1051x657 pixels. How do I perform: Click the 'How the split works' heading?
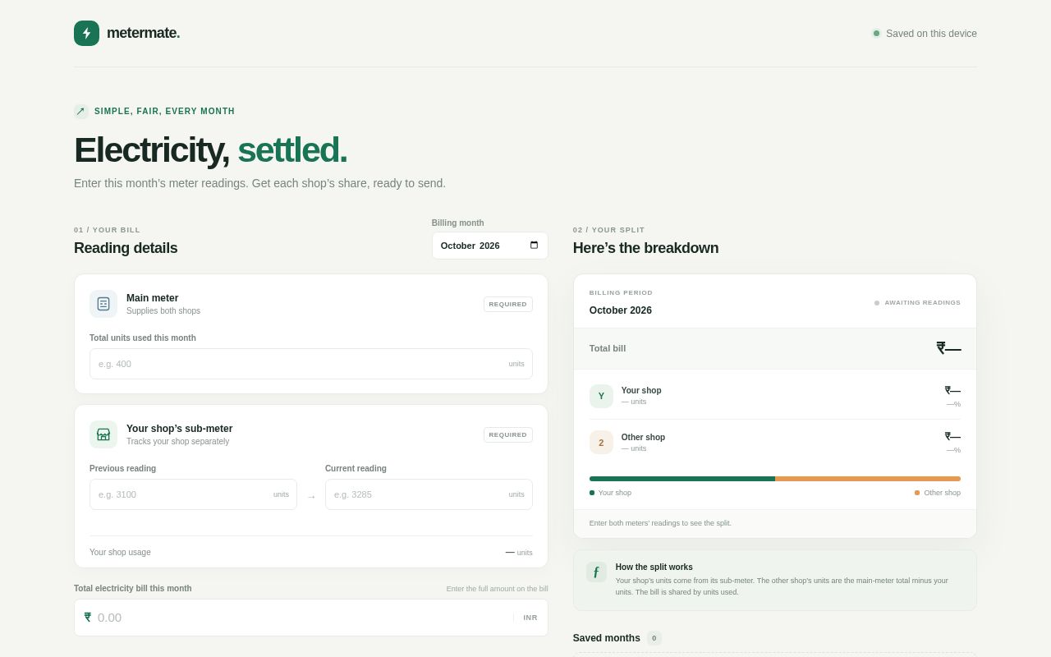654,567
